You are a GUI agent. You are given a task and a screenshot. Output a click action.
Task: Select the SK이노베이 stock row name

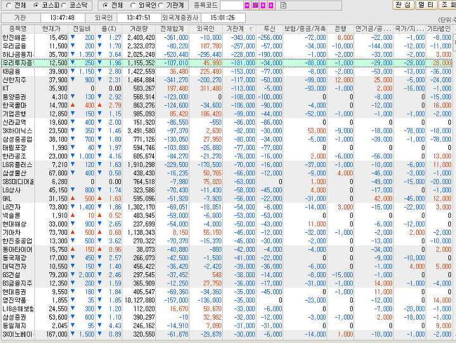tap(18, 334)
